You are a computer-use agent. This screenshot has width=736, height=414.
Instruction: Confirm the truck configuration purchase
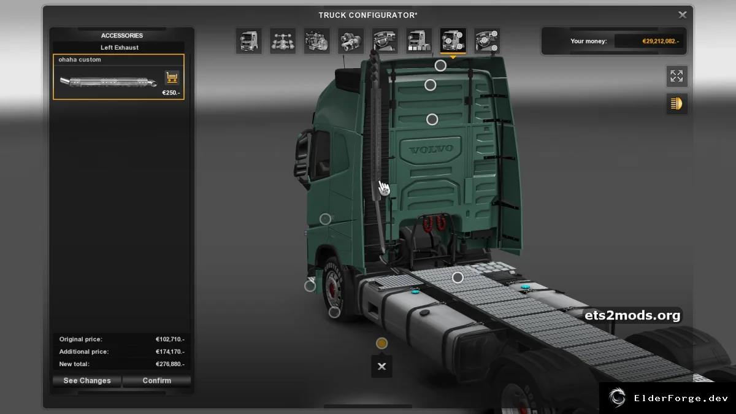click(157, 381)
